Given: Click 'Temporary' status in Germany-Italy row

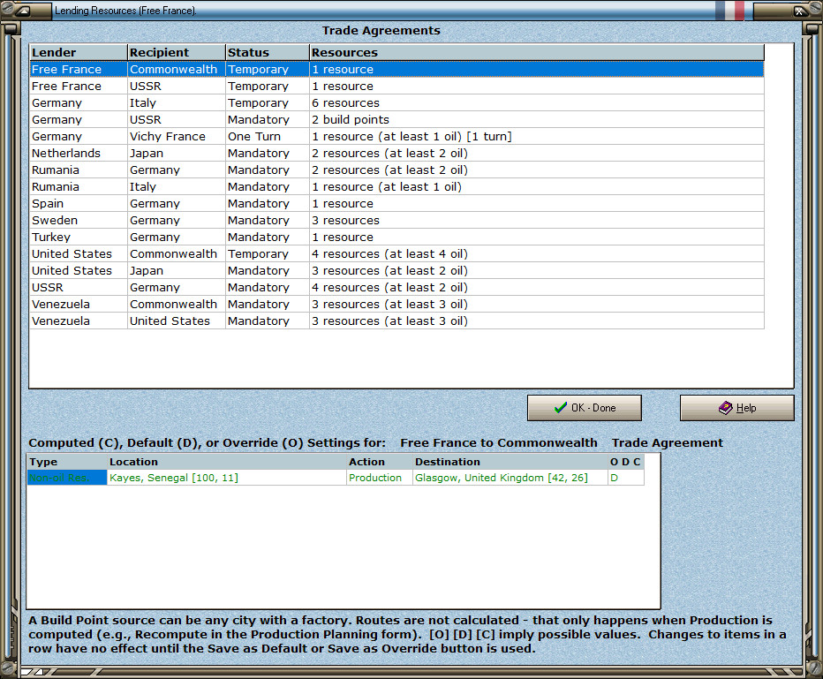Looking at the screenshot, I should pyautogui.click(x=268, y=102).
